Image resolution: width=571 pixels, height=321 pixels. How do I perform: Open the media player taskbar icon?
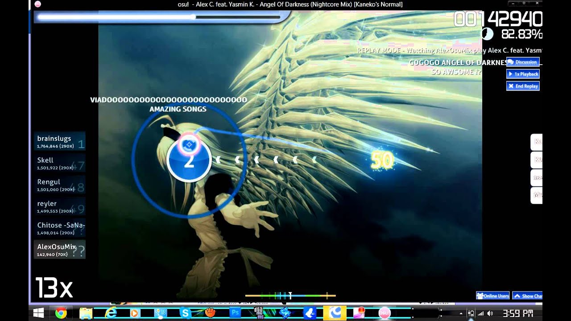(x=135, y=313)
